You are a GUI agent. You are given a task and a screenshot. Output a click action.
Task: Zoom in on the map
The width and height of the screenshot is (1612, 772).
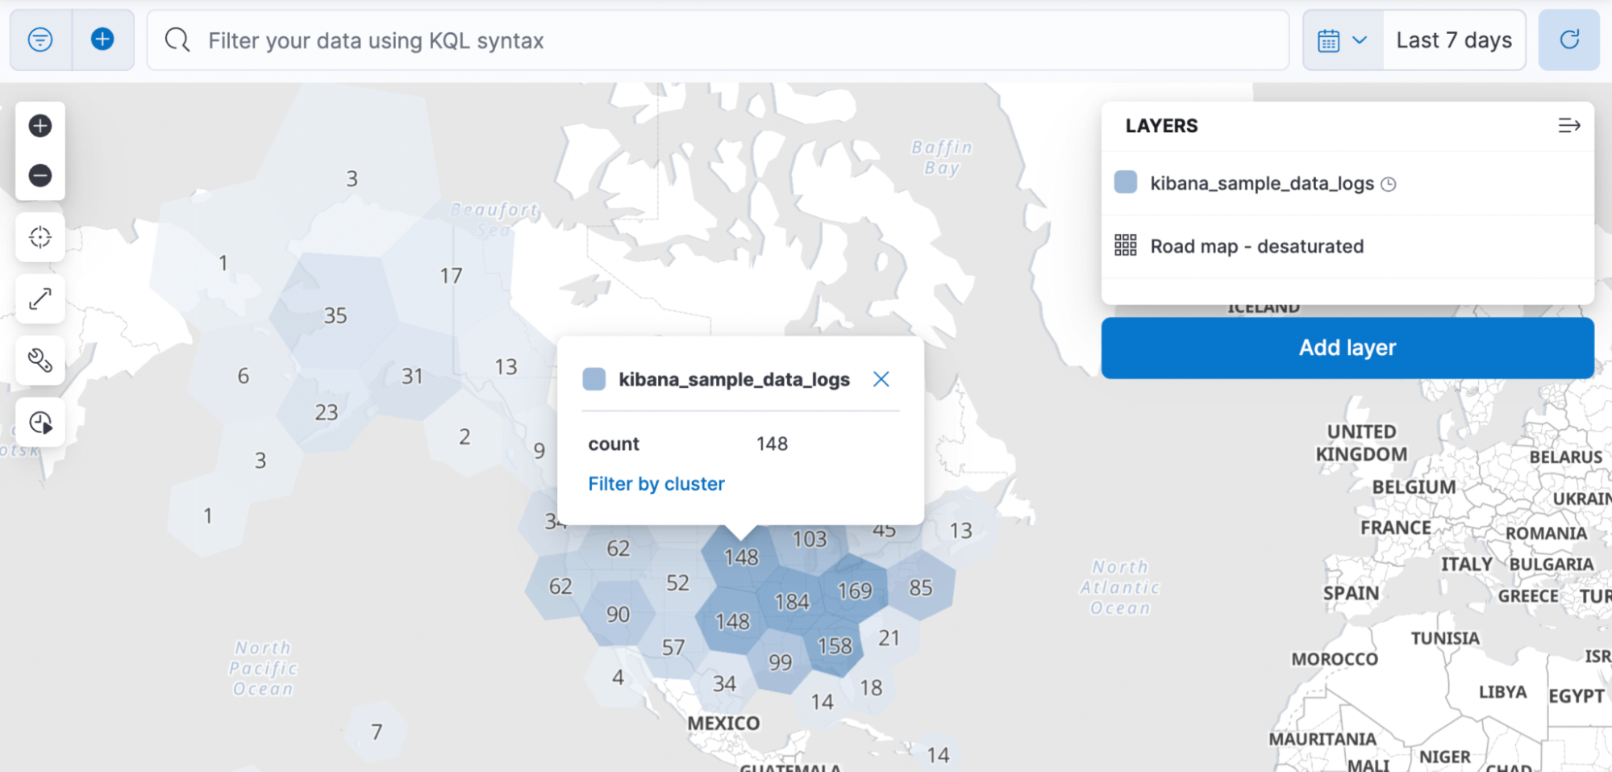pos(40,126)
